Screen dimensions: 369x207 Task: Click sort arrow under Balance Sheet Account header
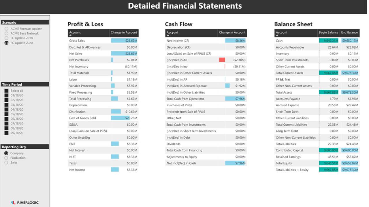277,35
